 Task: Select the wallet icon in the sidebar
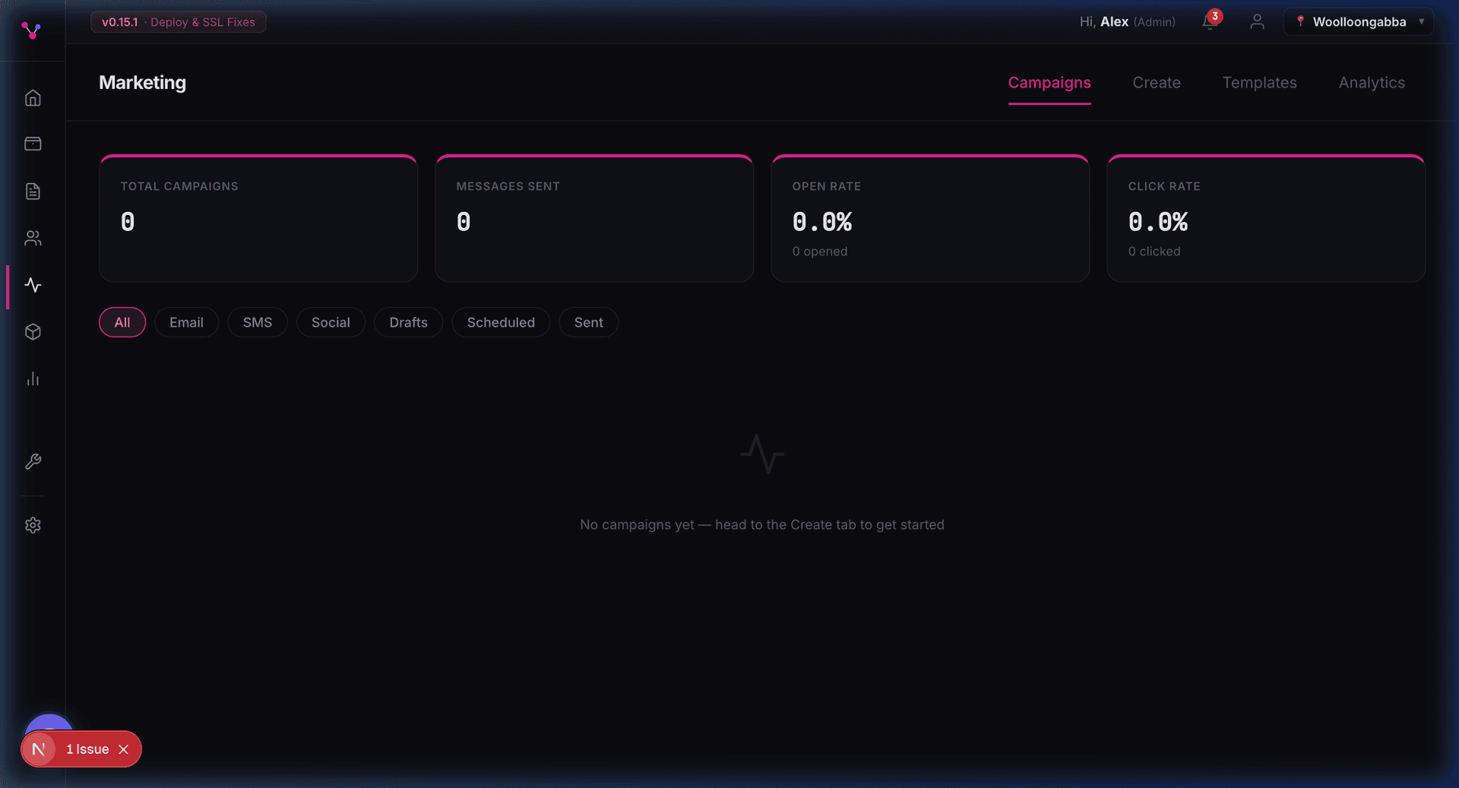pos(33,144)
